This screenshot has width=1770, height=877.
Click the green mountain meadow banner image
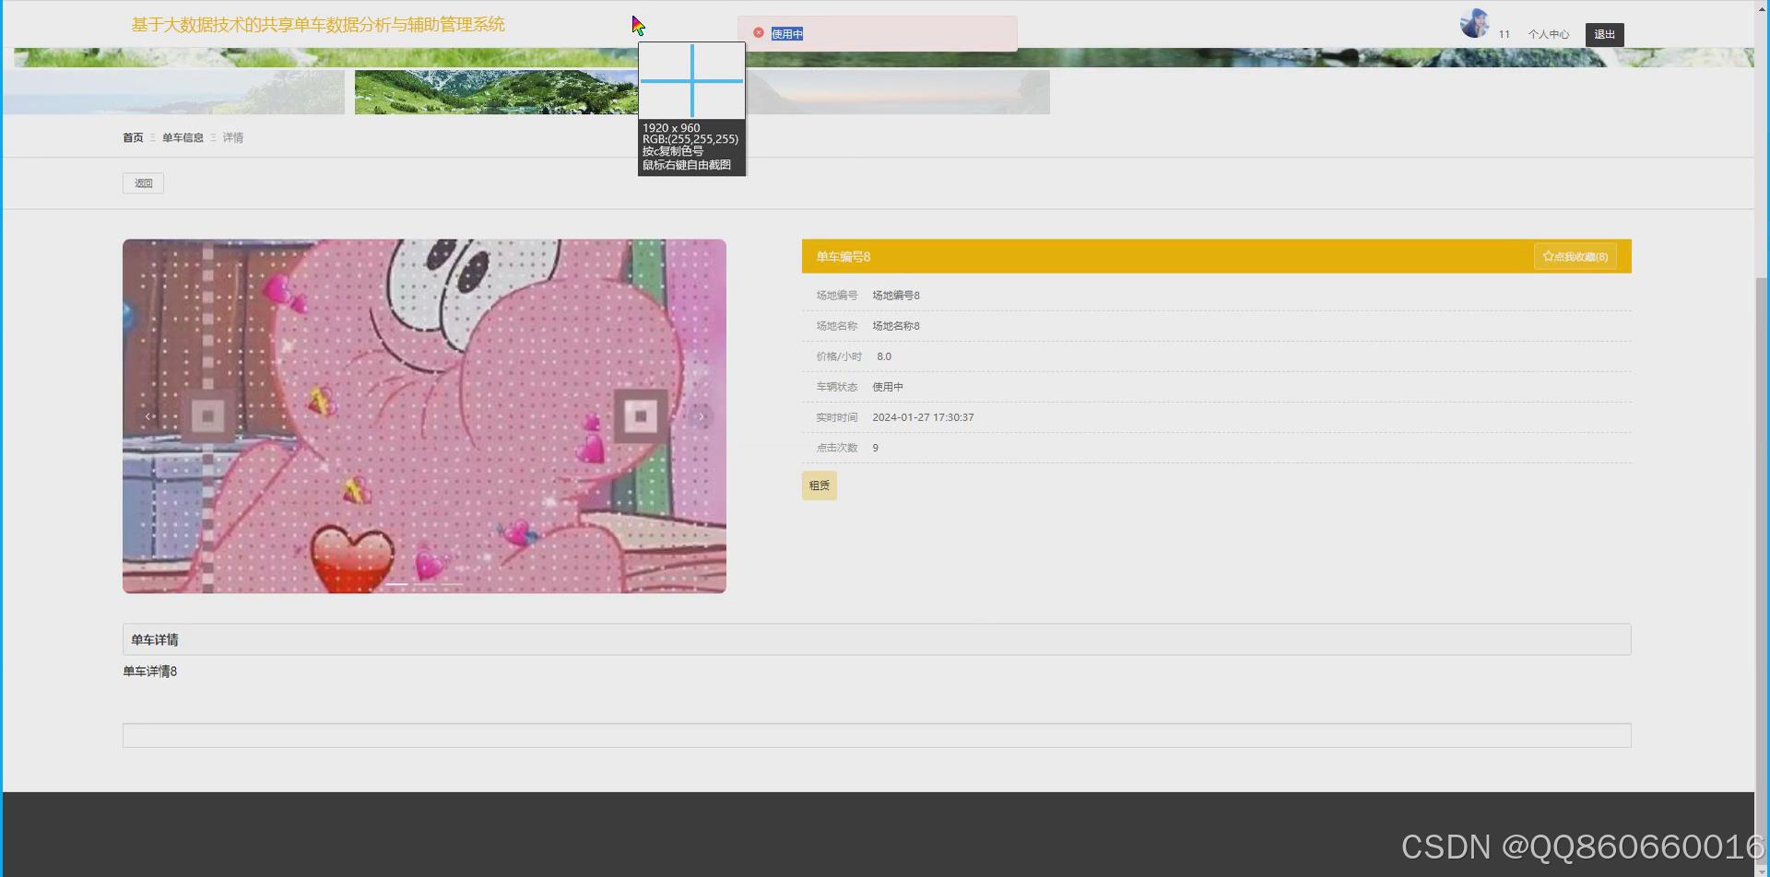497,92
